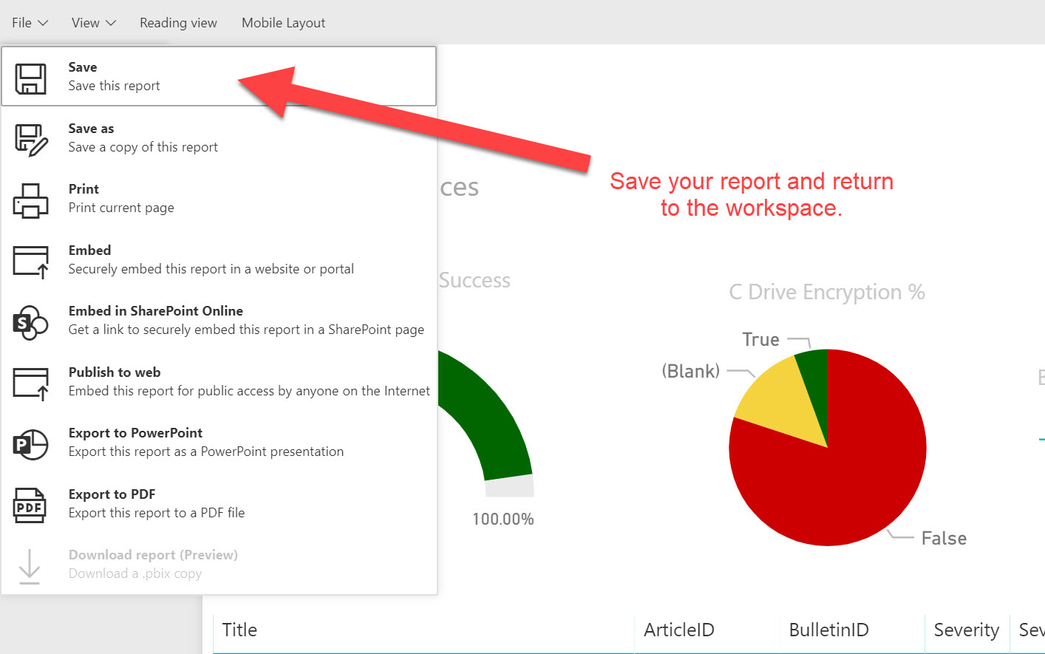The height and width of the screenshot is (654, 1045).
Task: Click the Embed icon
Action: click(x=30, y=259)
